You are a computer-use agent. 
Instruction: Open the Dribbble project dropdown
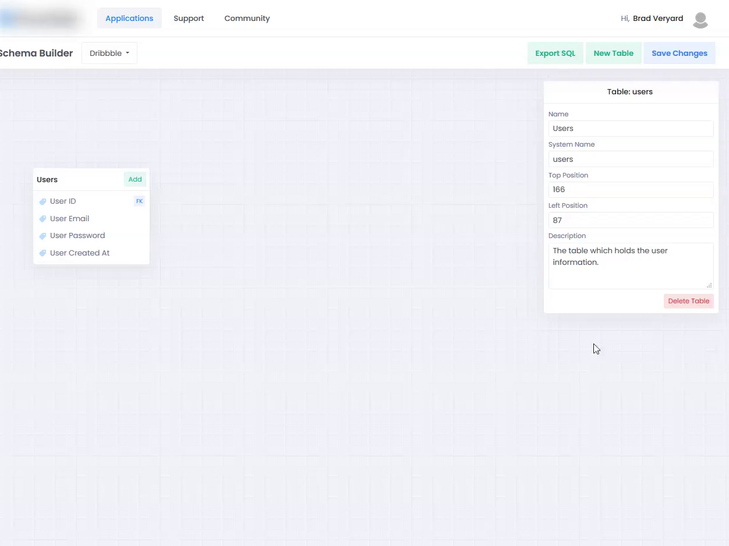point(109,53)
